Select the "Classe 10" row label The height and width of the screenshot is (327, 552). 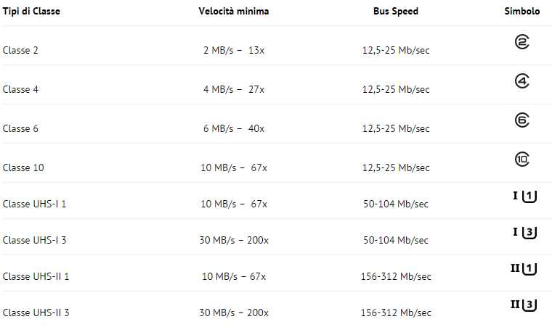click(23, 167)
